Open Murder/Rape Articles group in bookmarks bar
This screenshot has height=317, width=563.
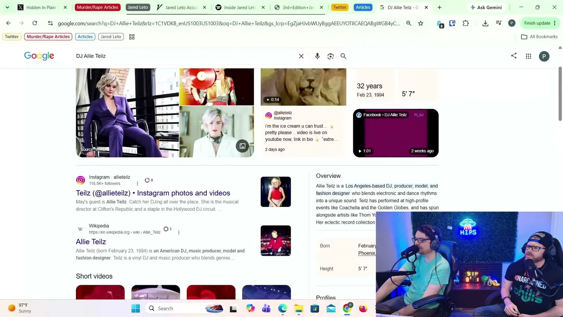(48, 37)
